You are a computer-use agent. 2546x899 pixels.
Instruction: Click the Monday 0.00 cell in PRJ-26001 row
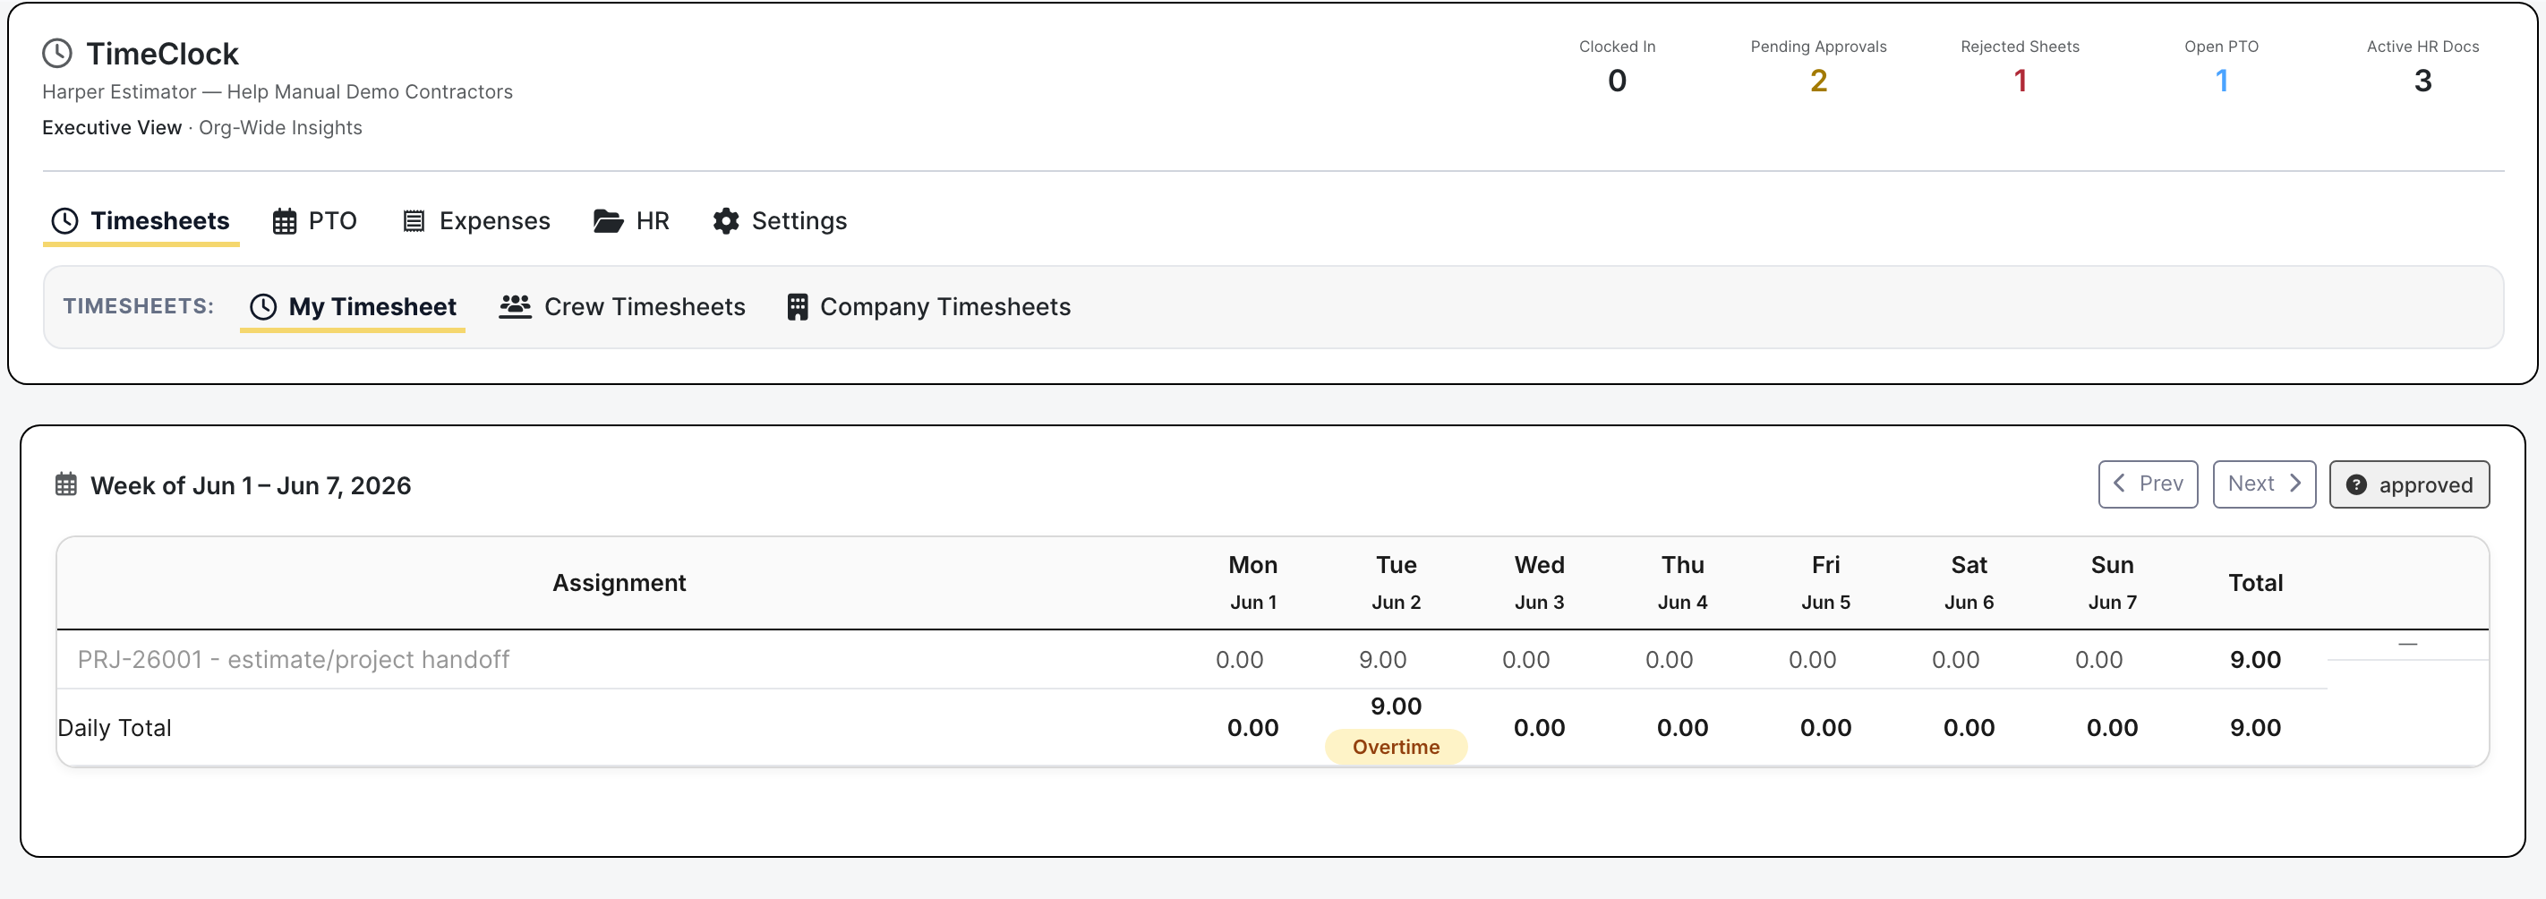[x=1239, y=660]
